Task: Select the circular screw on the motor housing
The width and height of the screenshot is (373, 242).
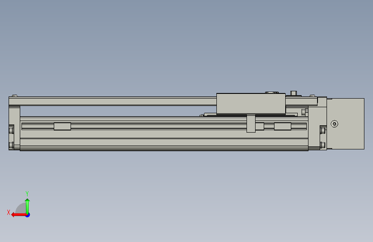Action: point(334,124)
